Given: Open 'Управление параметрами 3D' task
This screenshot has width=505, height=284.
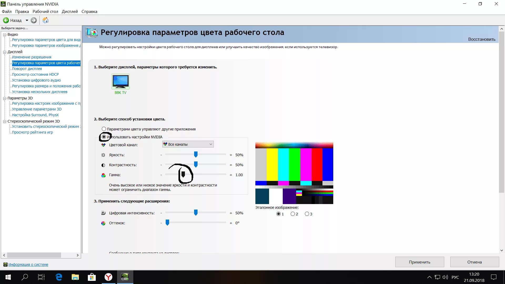Looking at the screenshot, I should pyautogui.click(x=37, y=109).
